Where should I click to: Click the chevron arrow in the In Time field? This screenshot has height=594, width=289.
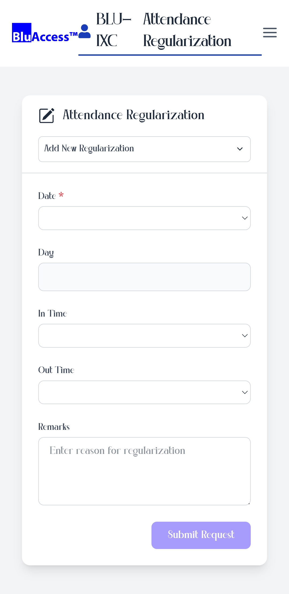245,336
